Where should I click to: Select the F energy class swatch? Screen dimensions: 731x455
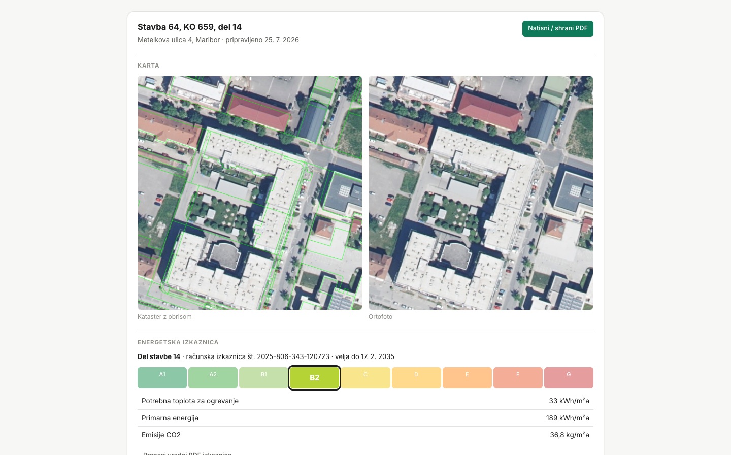pyautogui.click(x=518, y=378)
